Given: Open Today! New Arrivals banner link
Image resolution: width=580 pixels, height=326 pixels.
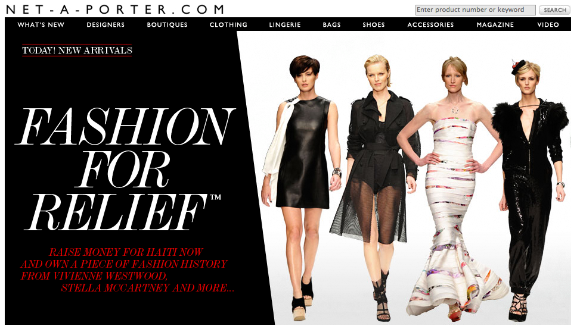Looking at the screenshot, I should point(77,50).
